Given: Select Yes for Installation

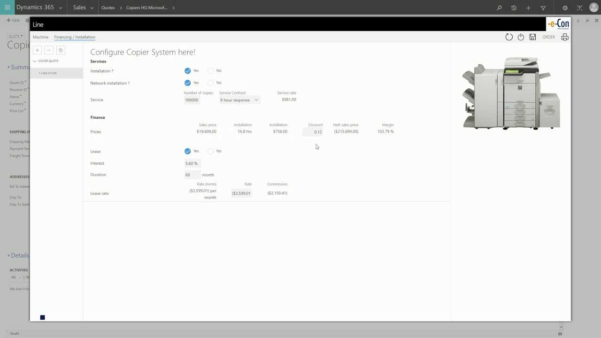Looking at the screenshot, I should [x=188, y=70].
